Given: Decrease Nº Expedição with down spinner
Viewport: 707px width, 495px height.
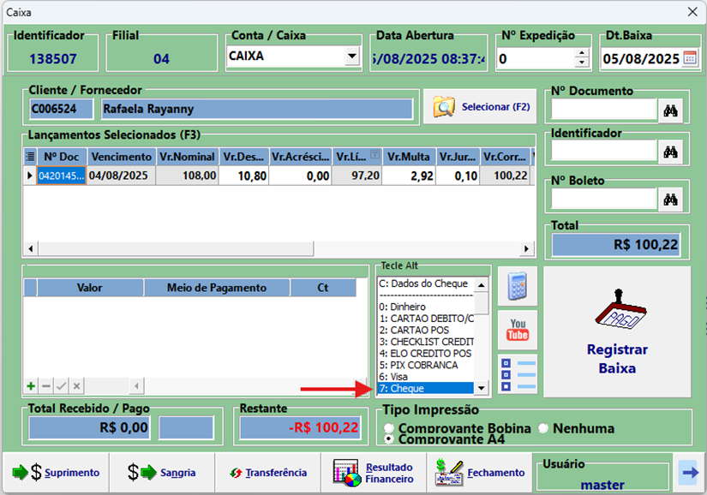Looking at the screenshot, I should pos(582,63).
